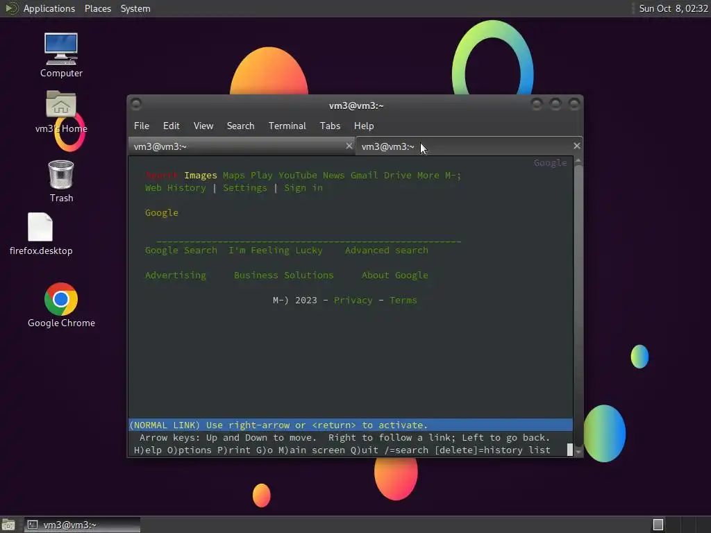711x533 pixels.
Task: Click the Maps link in lynx
Action: click(x=233, y=176)
